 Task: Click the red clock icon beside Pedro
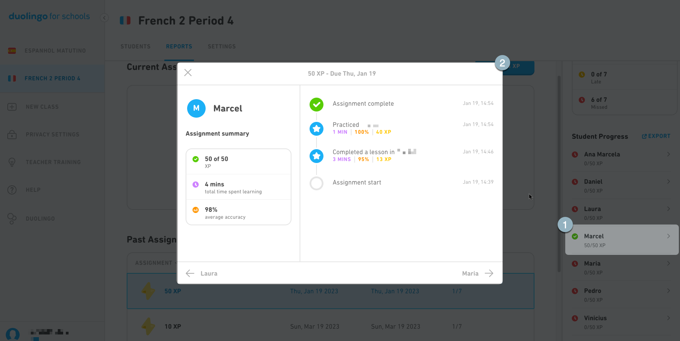pyautogui.click(x=575, y=291)
